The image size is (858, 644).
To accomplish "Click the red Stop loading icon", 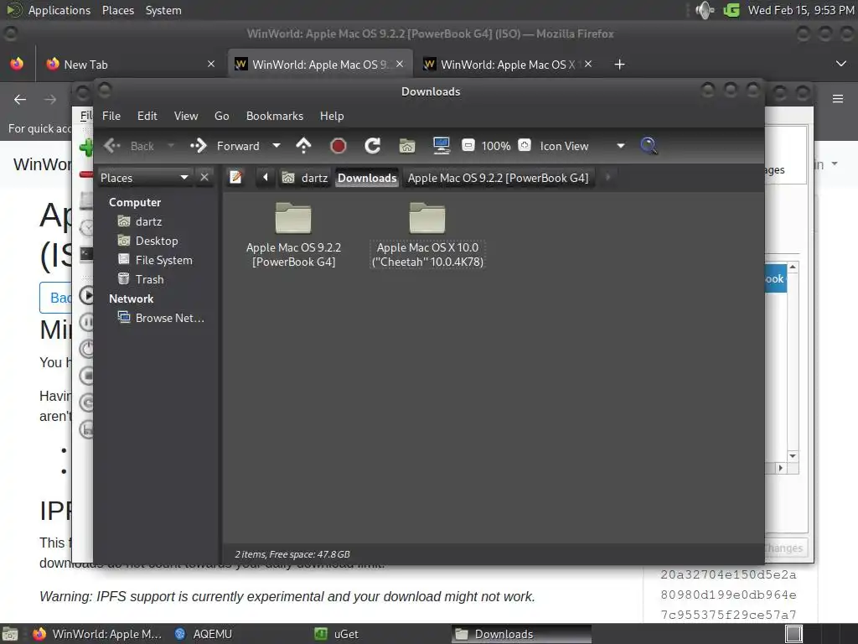I will (x=339, y=146).
